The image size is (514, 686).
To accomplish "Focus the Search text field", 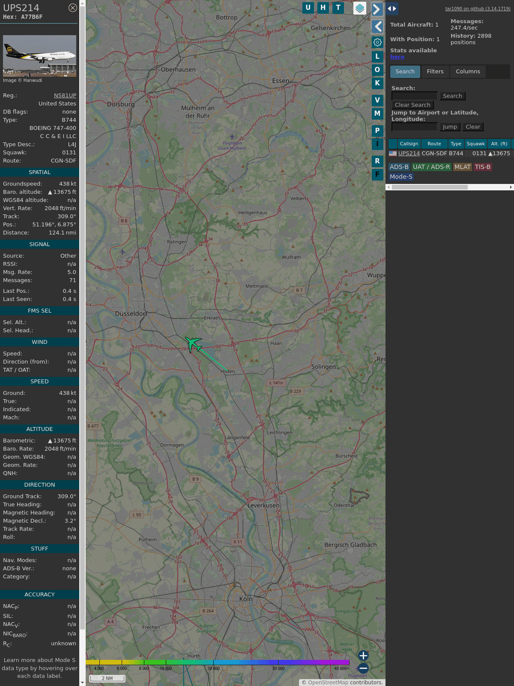I will point(414,96).
